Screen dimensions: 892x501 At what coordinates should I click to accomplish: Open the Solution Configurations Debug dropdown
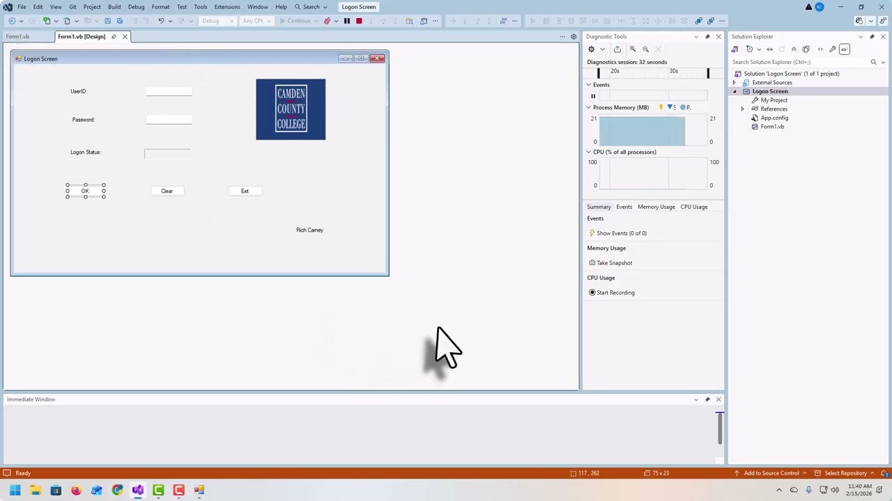pos(217,21)
